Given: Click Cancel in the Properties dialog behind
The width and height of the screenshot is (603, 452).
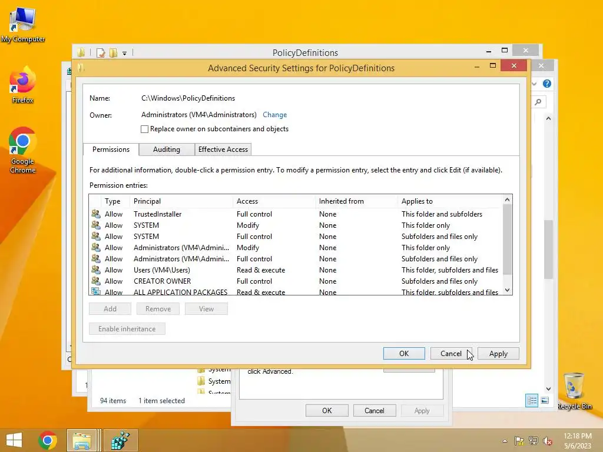Looking at the screenshot, I should 374,410.
